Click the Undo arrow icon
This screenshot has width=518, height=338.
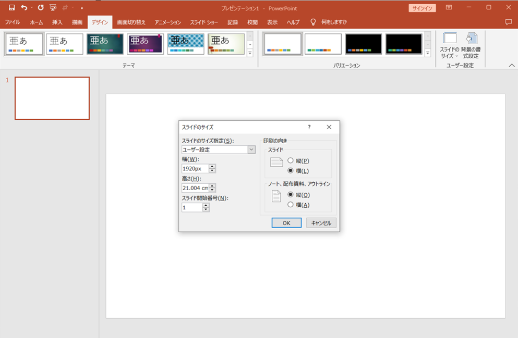pyautogui.click(x=24, y=8)
